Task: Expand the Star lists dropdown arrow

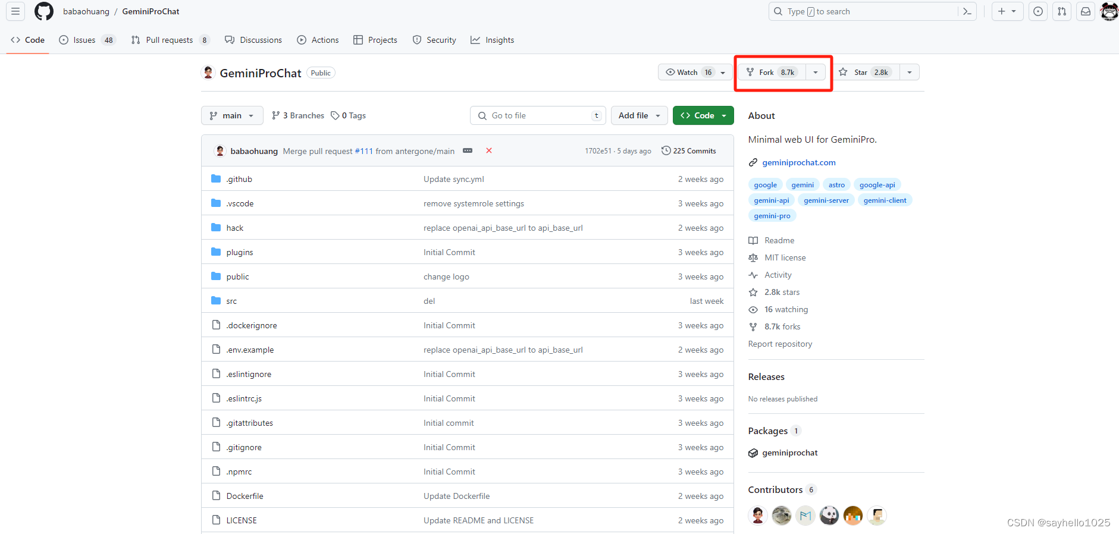Action: 910,72
